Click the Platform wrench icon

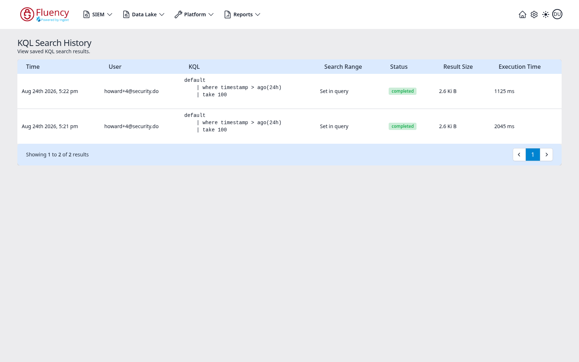(x=178, y=14)
